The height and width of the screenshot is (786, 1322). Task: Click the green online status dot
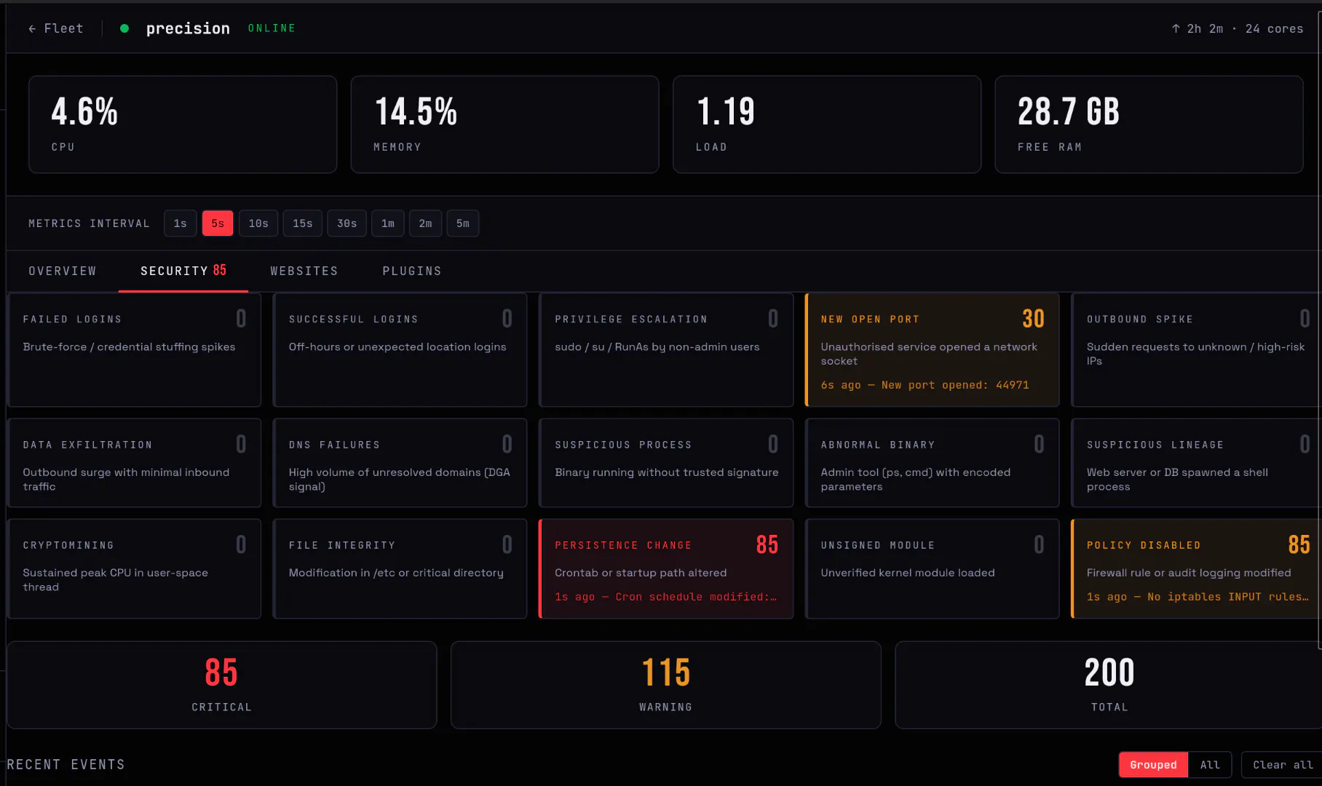[x=124, y=28]
